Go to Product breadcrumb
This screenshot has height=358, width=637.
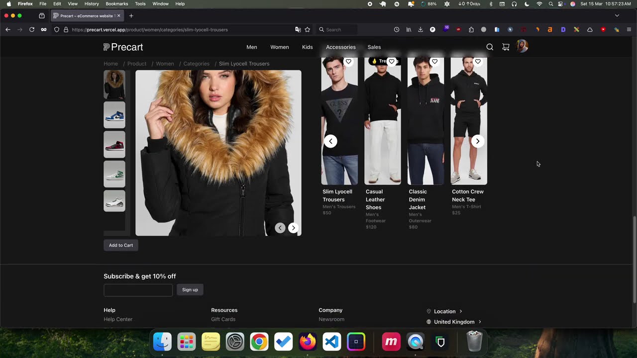click(137, 64)
